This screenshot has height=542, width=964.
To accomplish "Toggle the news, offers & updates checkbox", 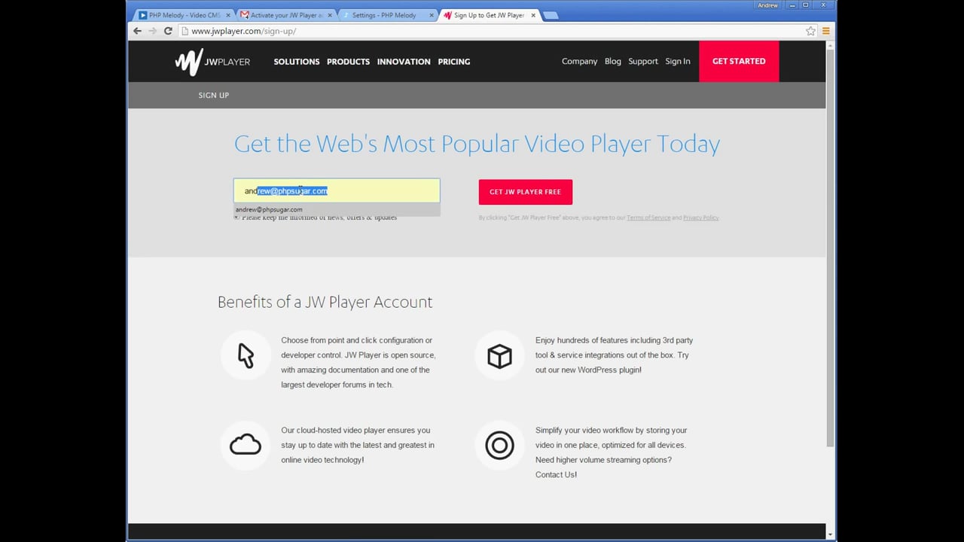I will (x=236, y=218).
